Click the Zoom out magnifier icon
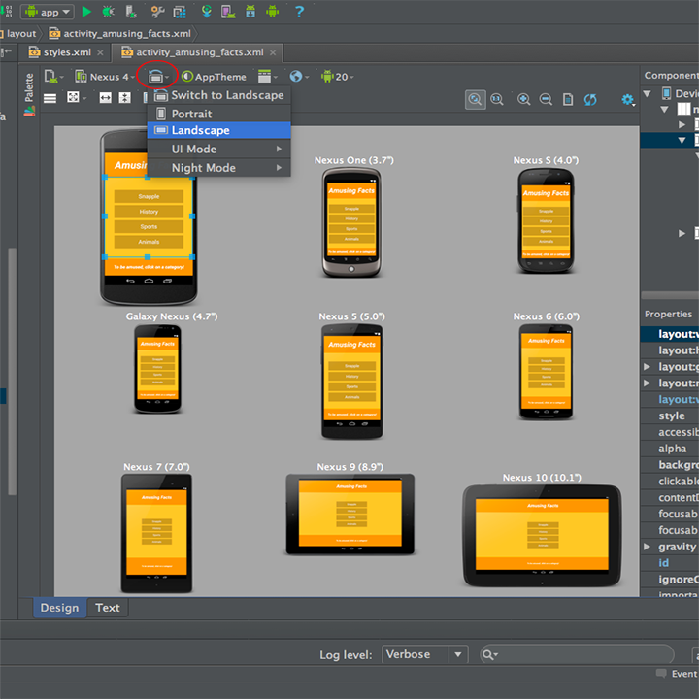The image size is (699, 699). [x=546, y=99]
